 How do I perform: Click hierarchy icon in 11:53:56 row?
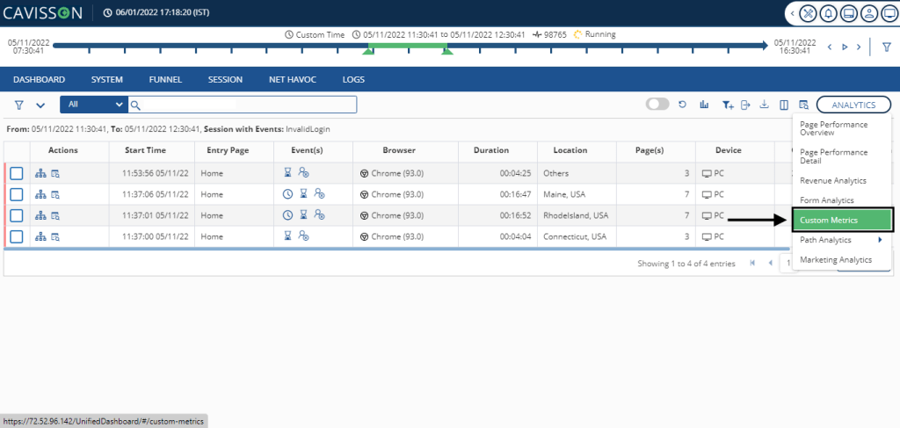pyautogui.click(x=40, y=173)
